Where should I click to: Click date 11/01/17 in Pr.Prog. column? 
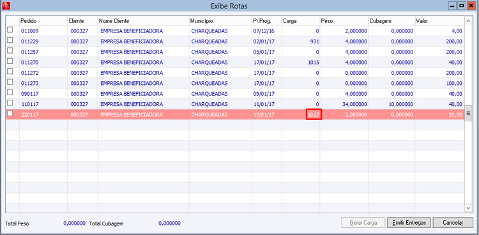(x=264, y=104)
